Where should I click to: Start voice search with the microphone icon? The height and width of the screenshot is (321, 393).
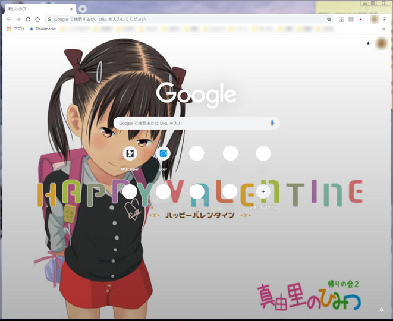tap(272, 123)
